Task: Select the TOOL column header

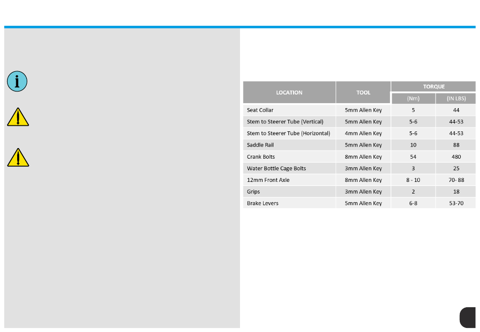Action: pyautogui.click(x=363, y=92)
